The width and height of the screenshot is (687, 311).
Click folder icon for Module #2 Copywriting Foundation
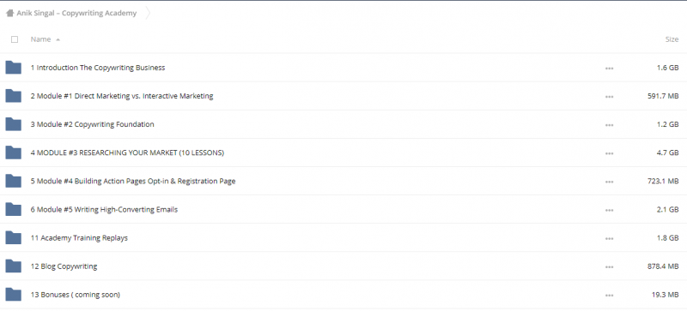pos(13,124)
